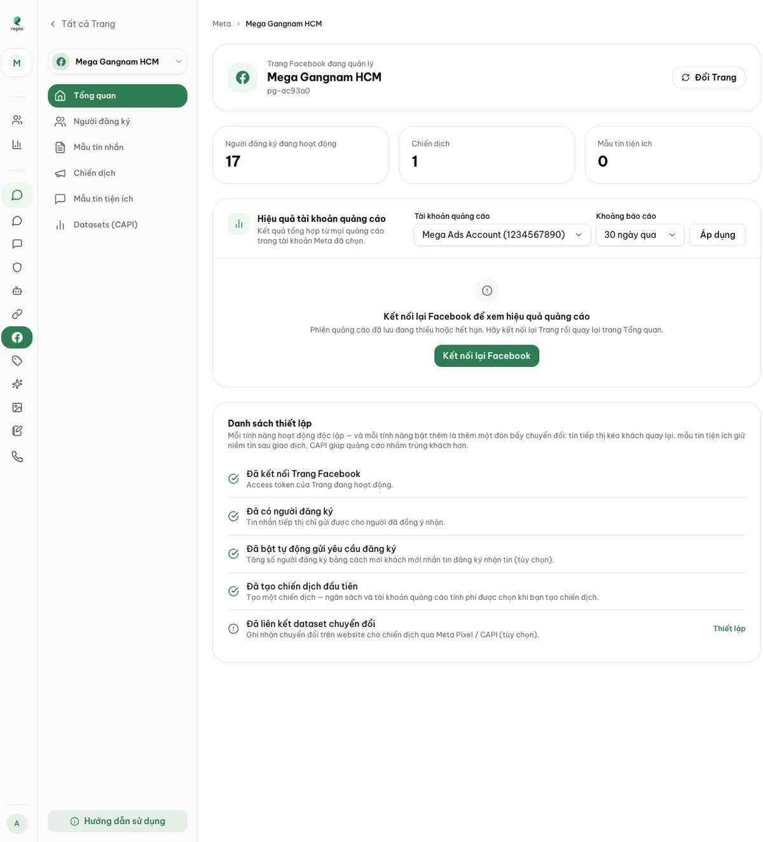Click the alert icon for Đã liên kết dataset chuyển đổi
Screen dimensions: 763x842
(233, 629)
